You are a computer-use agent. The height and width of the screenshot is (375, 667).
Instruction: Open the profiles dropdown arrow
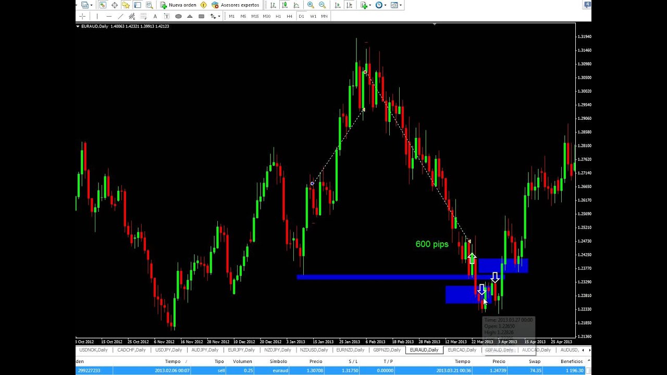click(x=91, y=5)
